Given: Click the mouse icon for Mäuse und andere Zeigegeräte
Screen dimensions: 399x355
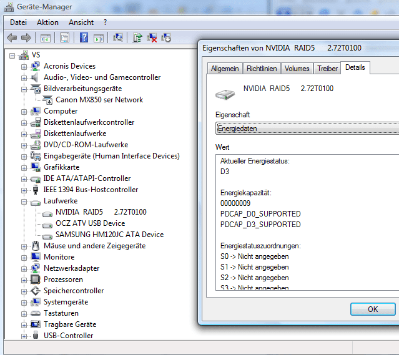Looking at the screenshot, I should [x=36, y=246].
